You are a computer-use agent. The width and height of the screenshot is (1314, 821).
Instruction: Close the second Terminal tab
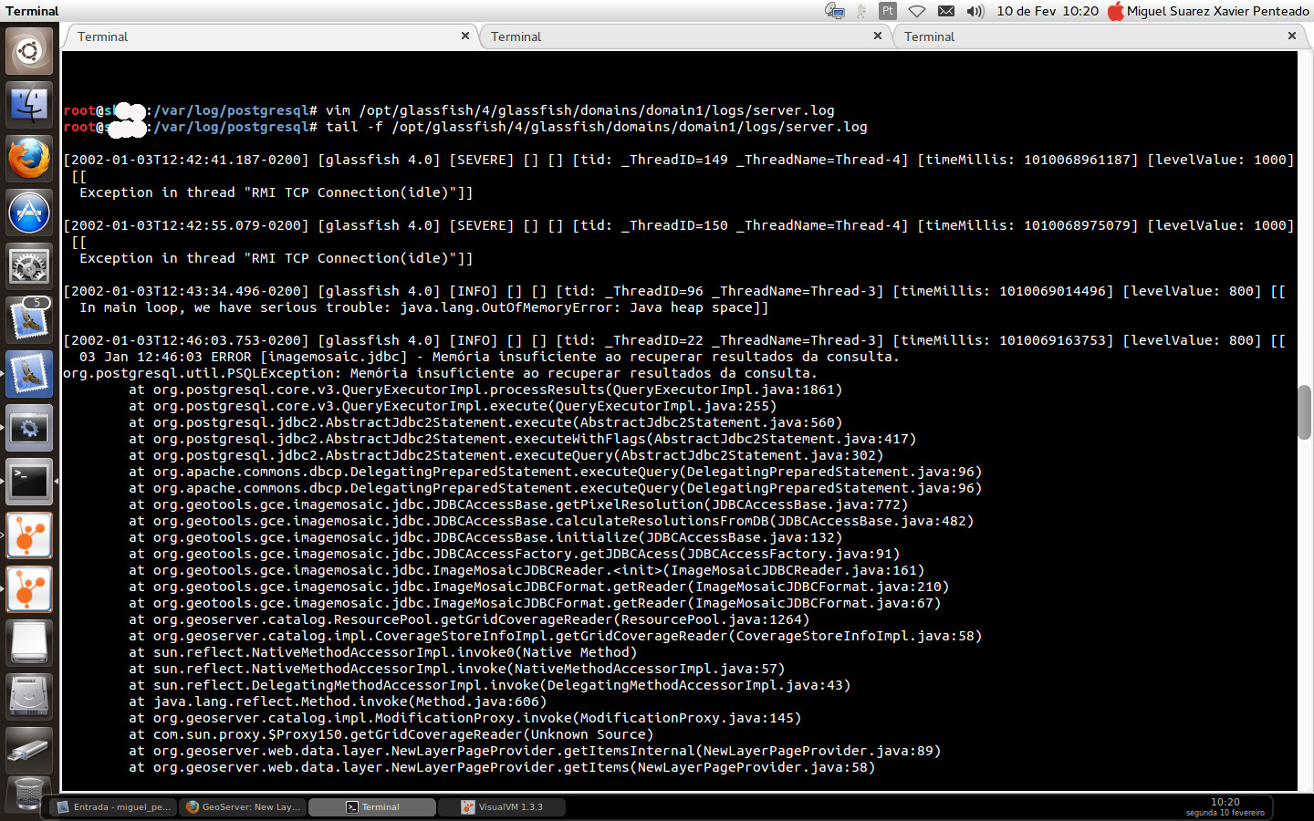878,36
